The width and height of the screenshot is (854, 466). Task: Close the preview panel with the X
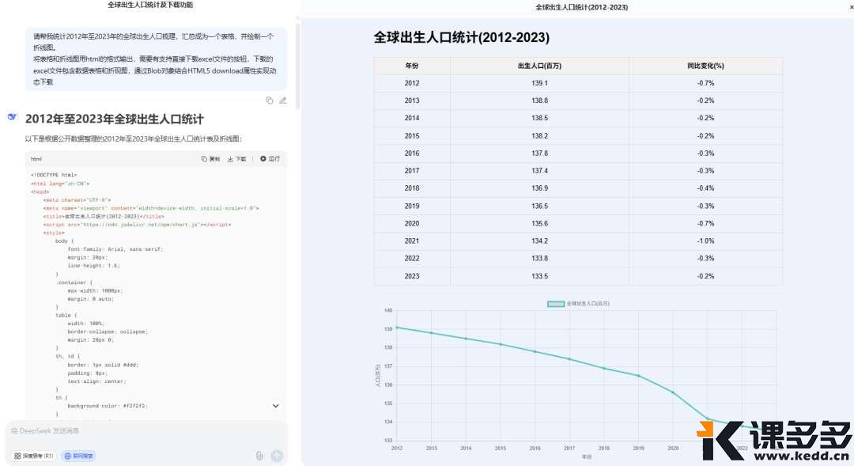point(852,7)
